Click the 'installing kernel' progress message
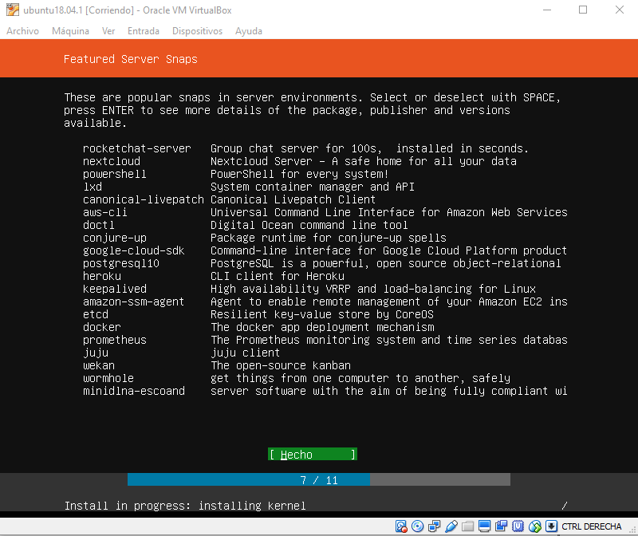Image resolution: width=638 pixels, height=536 pixels. pyautogui.click(x=252, y=506)
